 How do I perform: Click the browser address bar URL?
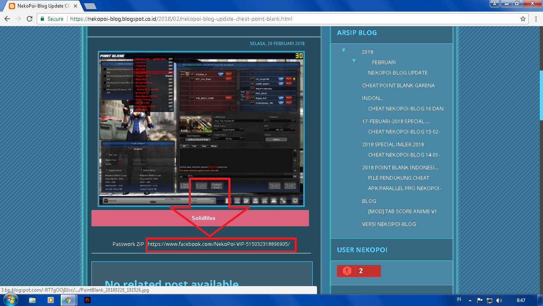tap(160, 18)
